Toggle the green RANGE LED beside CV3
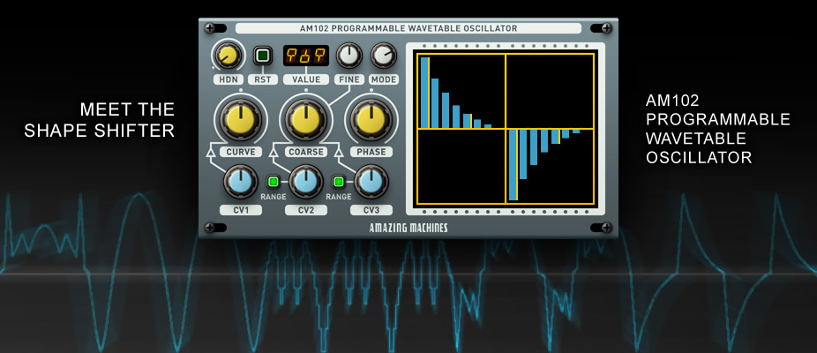Viewport: 817px width, 353px height. [339, 182]
